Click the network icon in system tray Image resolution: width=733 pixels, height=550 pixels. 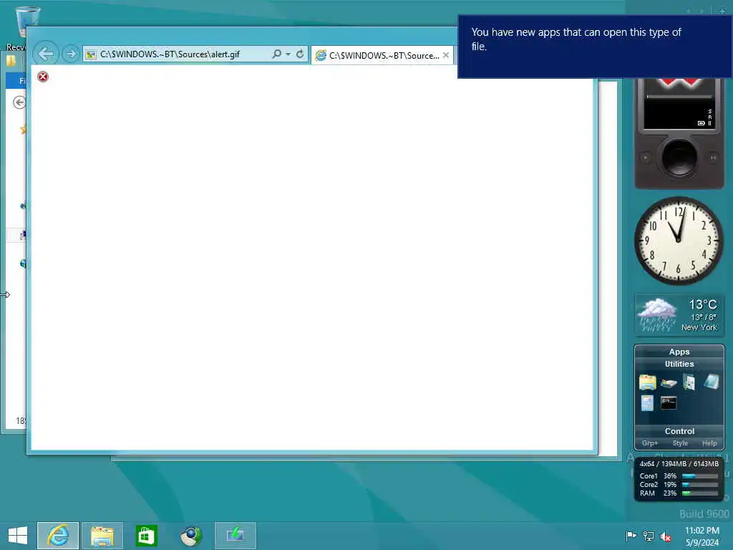click(649, 536)
